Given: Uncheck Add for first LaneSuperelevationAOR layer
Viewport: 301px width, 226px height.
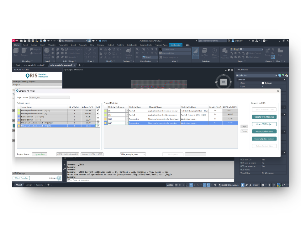Looking at the screenshot, I should click(x=98, y=110).
